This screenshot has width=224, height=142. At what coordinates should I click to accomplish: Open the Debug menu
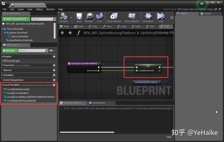click(39, 9)
